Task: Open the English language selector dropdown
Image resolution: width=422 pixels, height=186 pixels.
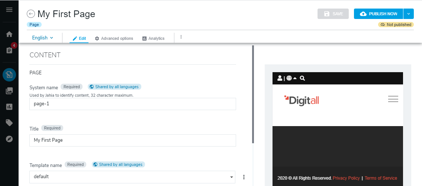Action: (43, 38)
